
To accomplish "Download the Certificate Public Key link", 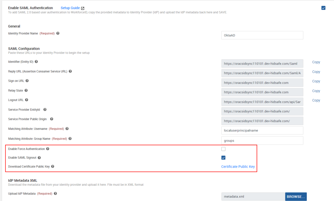I will pyautogui.click(x=238, y=167).
